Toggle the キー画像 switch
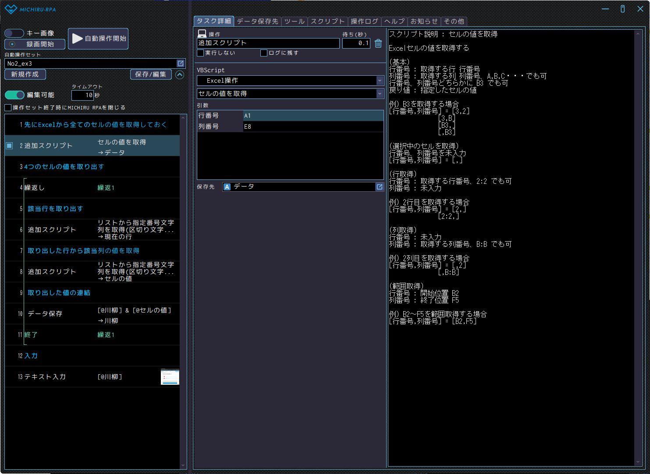Viewport: 650px width, 474px height. click(x=14, y=33)
